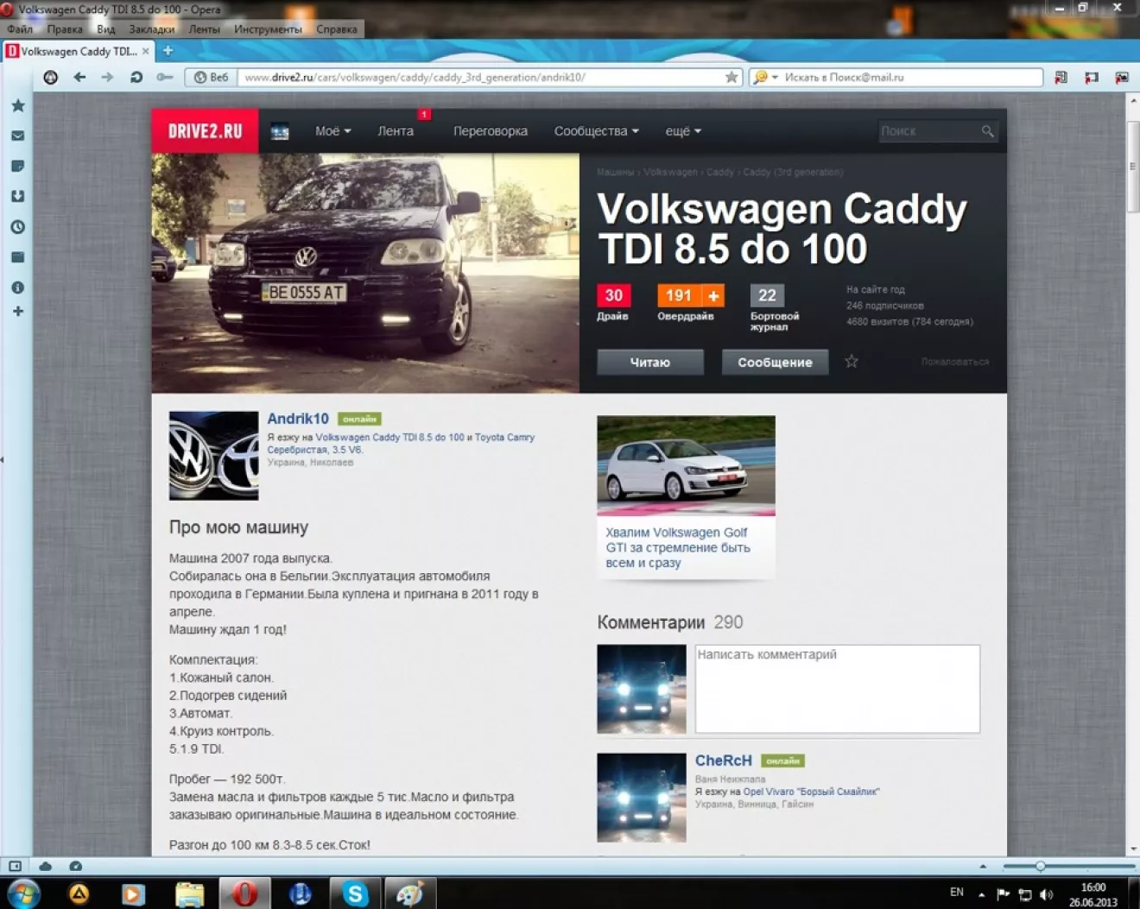Open Хвалим Volkswagen Golf GTI article link

(678, 547)
